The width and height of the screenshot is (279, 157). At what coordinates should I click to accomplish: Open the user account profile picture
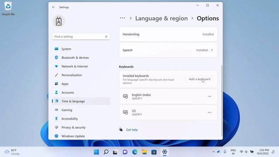(59, 21)
